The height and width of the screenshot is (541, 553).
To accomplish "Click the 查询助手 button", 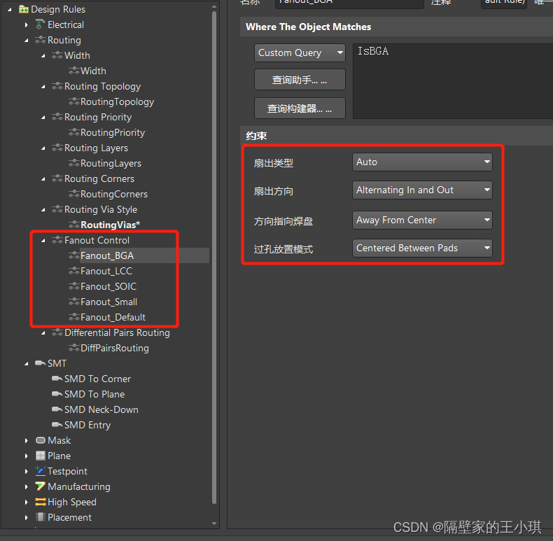I will click(x=300, y=80).
